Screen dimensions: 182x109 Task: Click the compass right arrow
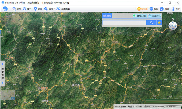[176, 26]
